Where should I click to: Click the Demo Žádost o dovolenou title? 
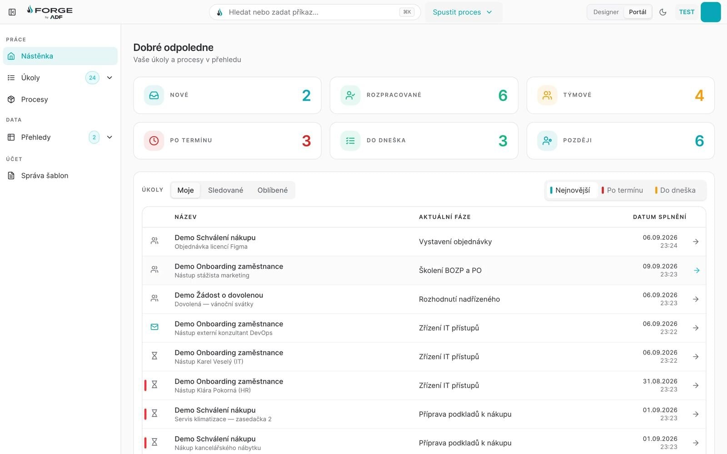(219, 295)
